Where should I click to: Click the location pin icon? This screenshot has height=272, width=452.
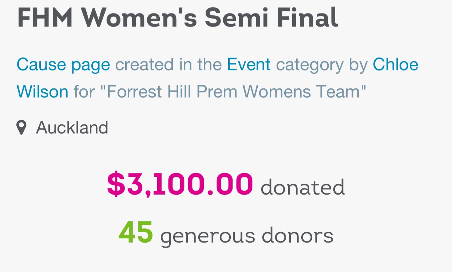pyautogui.click(x=21, y=128)
